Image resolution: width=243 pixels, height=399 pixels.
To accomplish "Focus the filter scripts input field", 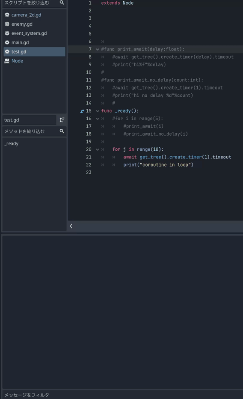I will 31,3.
